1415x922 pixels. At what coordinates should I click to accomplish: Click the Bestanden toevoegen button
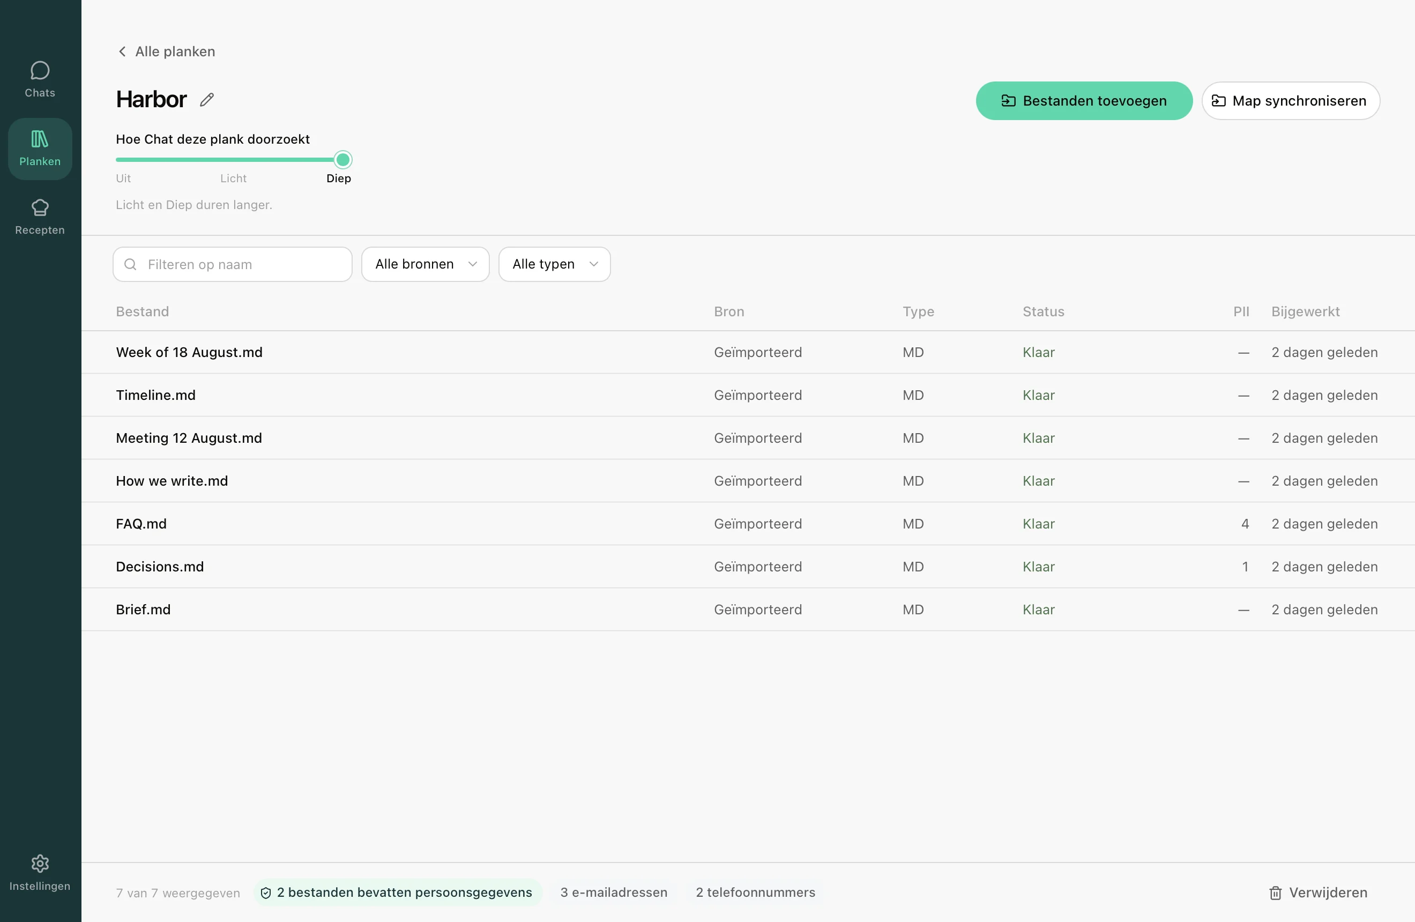[x=1084, y=101]
